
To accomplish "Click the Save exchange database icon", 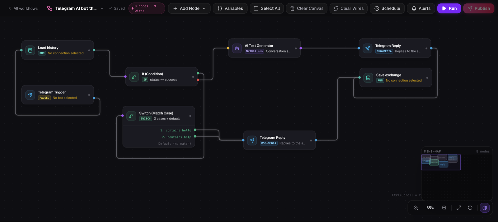I will click(x=368, y=78).
